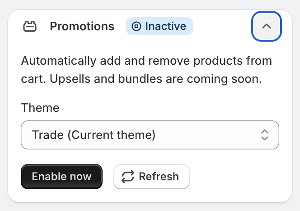Viewport: 300px width, 211px height.
Task: Select the Trade (Current theme) text
Action: coord(94,135)
